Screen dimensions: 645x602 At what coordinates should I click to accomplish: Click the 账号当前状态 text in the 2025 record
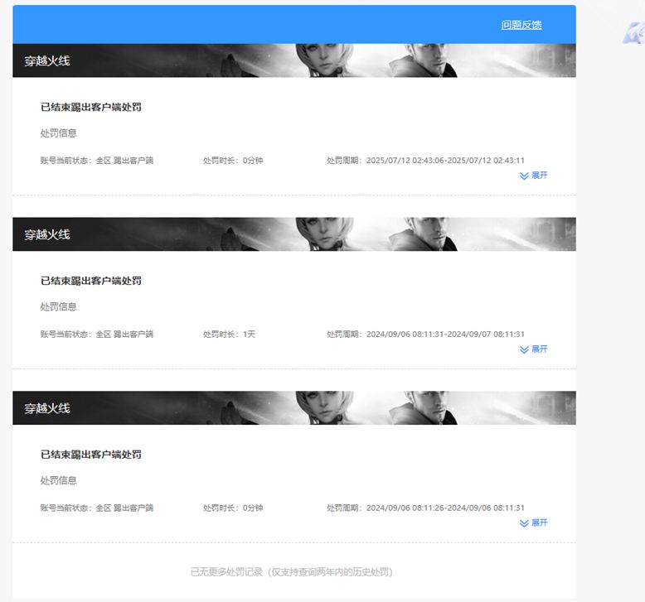pyautogui.click(x=97, y=161)
